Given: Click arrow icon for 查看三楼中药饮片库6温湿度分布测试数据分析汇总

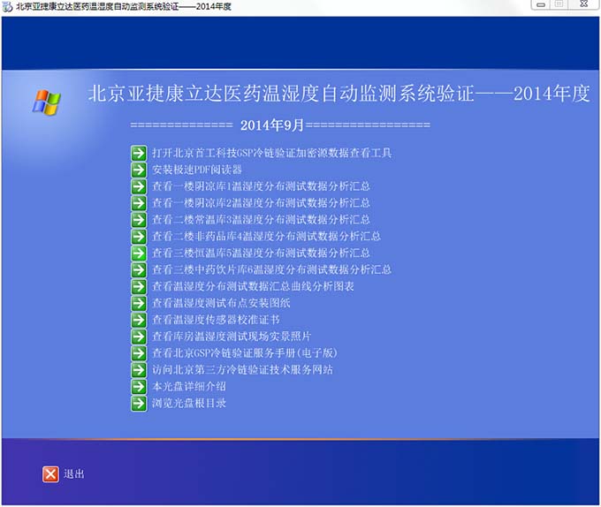Looking at the screenshot, I should (x=139, y=269).
